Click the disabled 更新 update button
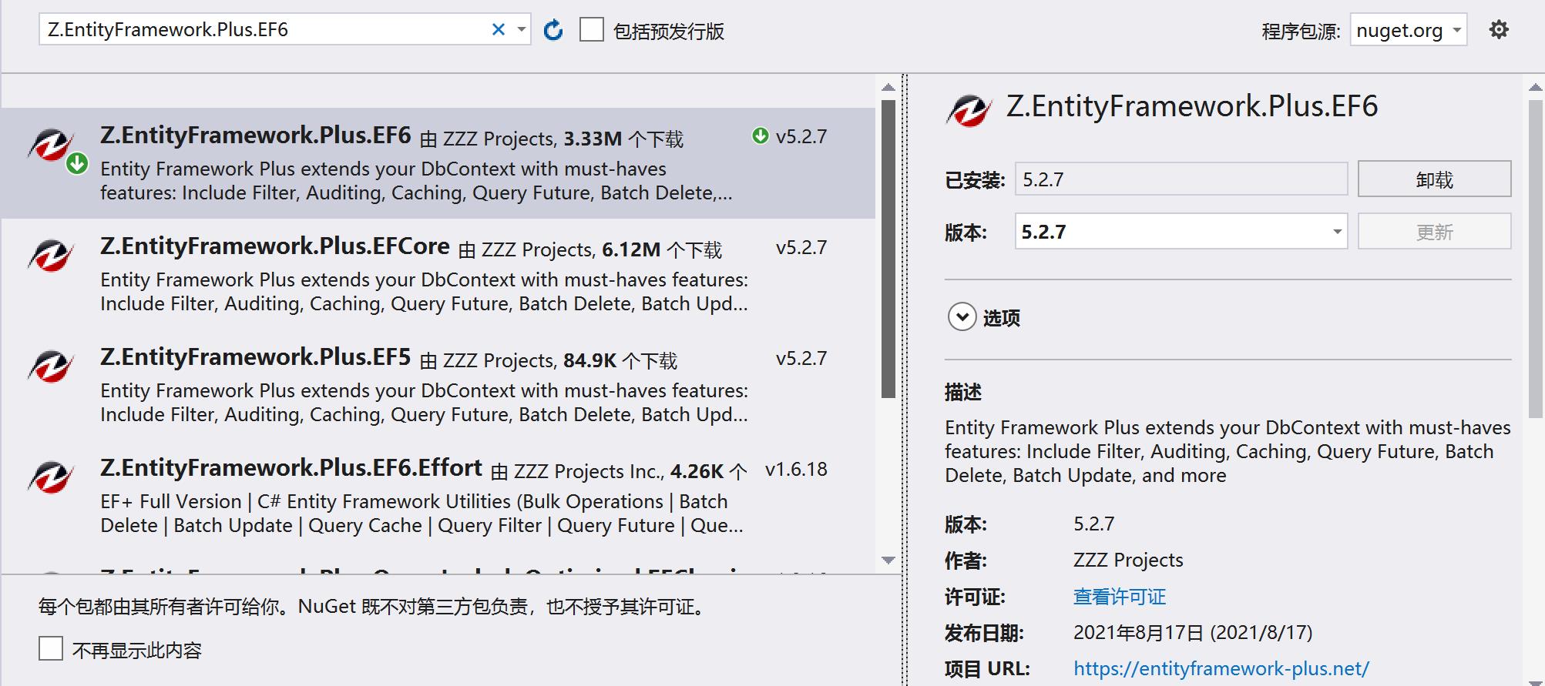This screenshot has height=686, width=1545. click(1434, 232)
